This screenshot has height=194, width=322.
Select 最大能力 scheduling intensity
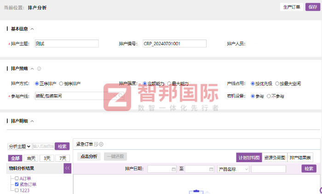pos(169,84)
